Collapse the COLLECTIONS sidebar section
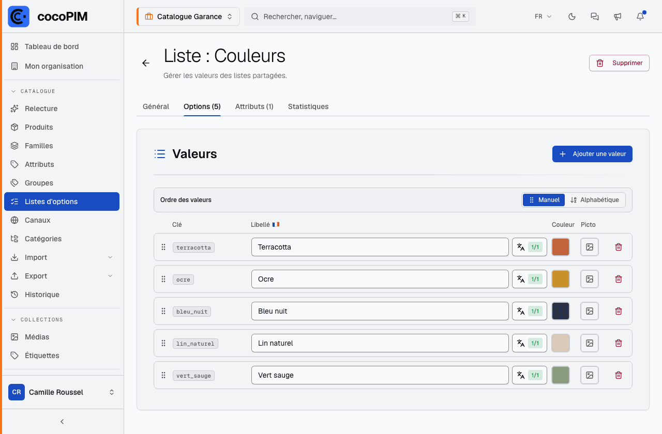The height and width of the screenshot is (434, 662). 37,320
